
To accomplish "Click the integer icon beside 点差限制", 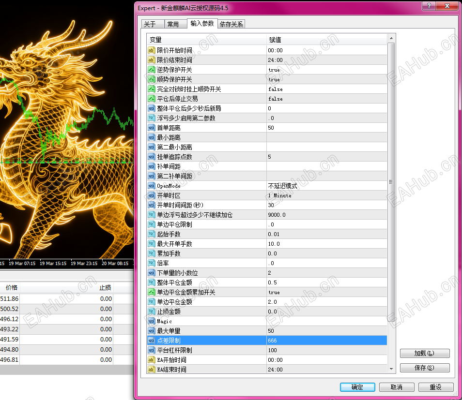I will click(x=151, y=341).
